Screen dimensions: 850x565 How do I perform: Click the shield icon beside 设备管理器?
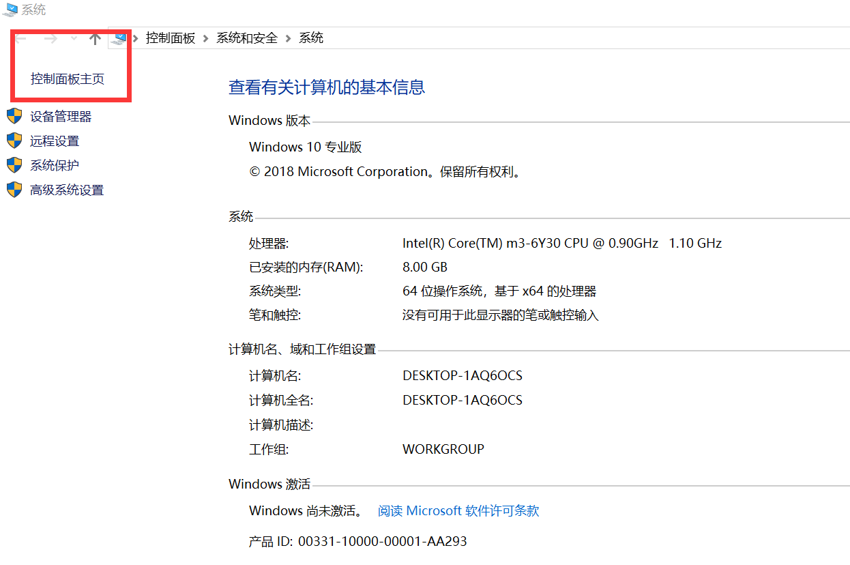[x=14, y=117]
